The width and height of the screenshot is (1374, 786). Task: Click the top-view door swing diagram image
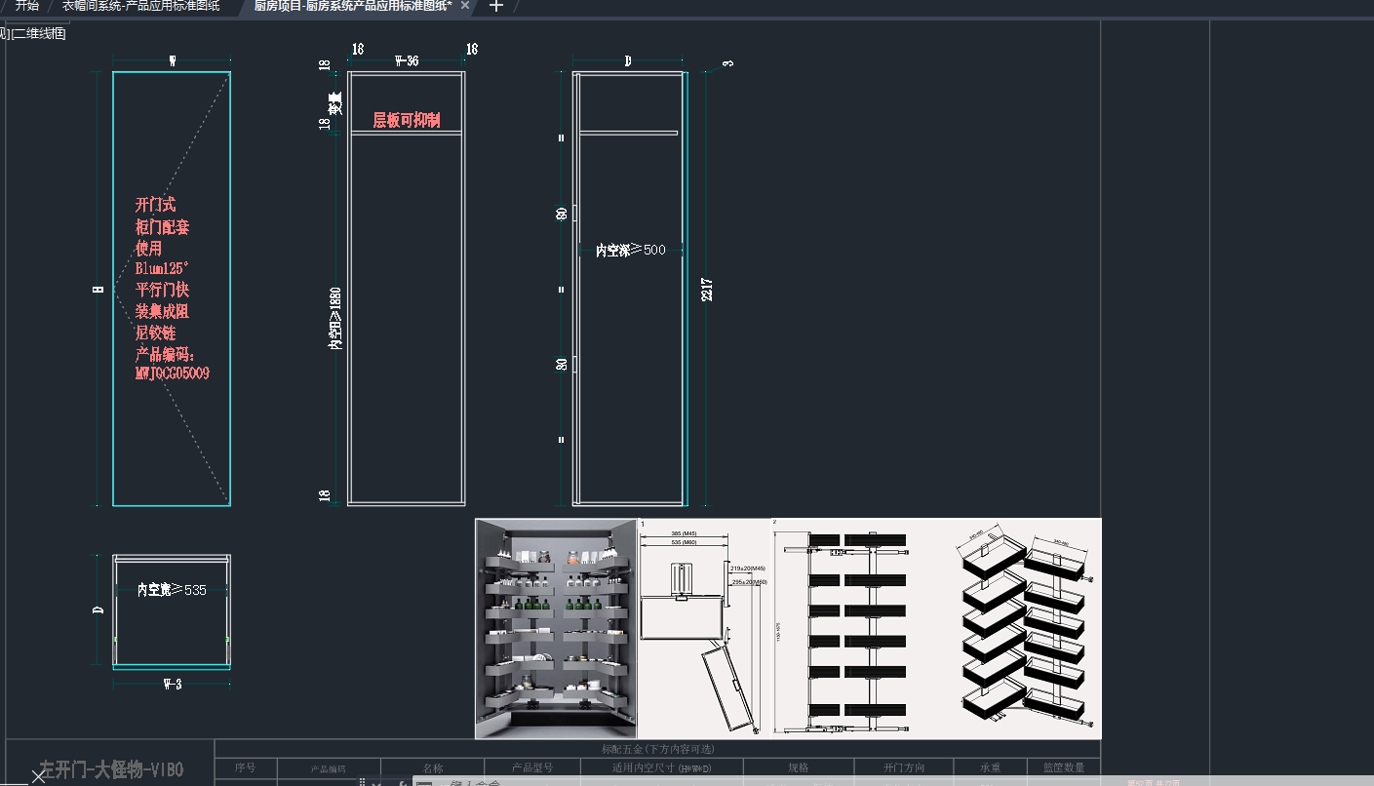pos(702,628)
